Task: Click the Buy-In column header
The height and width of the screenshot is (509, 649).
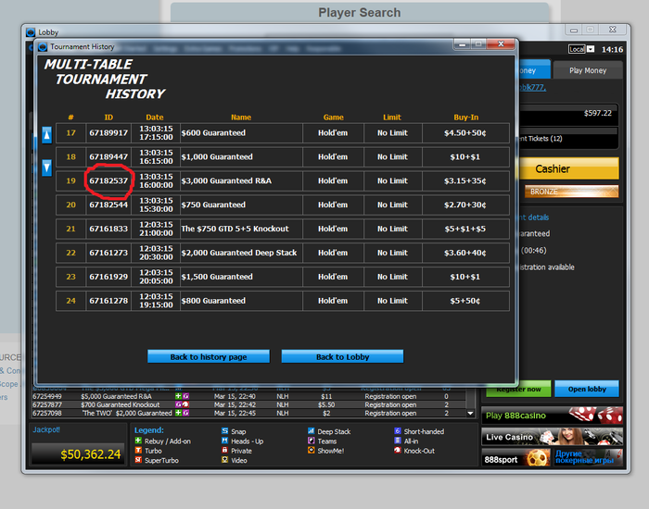Action: [x=465, y=118]
